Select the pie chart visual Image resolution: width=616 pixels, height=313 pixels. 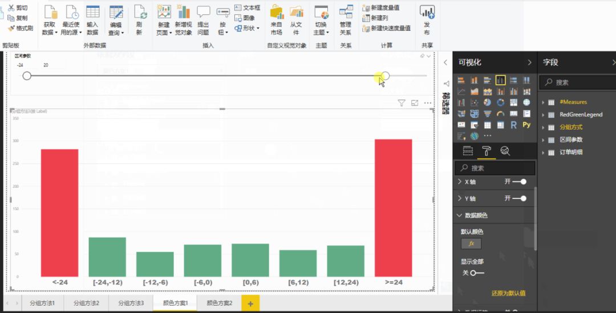[488, 102]
